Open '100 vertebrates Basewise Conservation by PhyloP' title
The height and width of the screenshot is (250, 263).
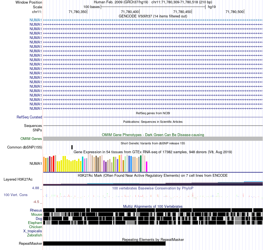[153, 188]
